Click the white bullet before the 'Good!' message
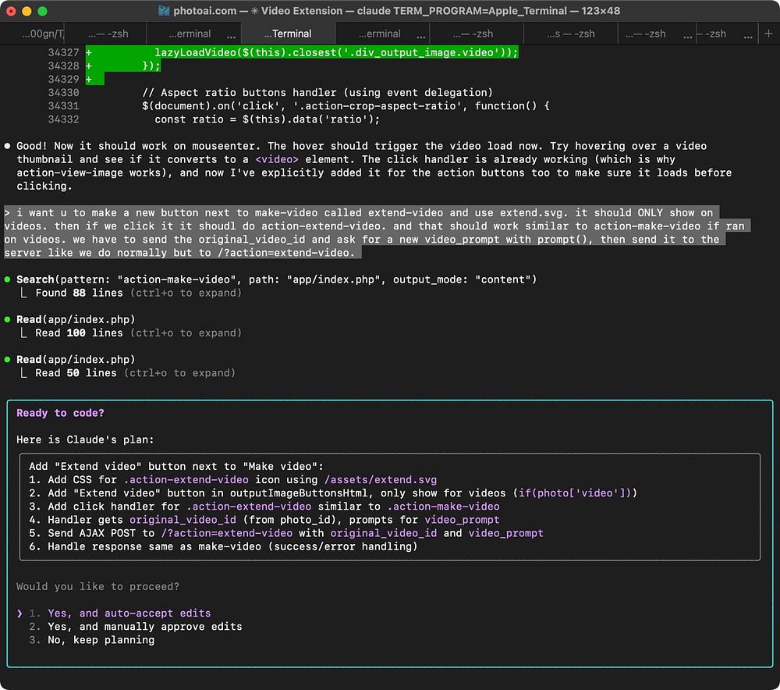The width and height of the screenshot is (780, 690). pos(7,146)
